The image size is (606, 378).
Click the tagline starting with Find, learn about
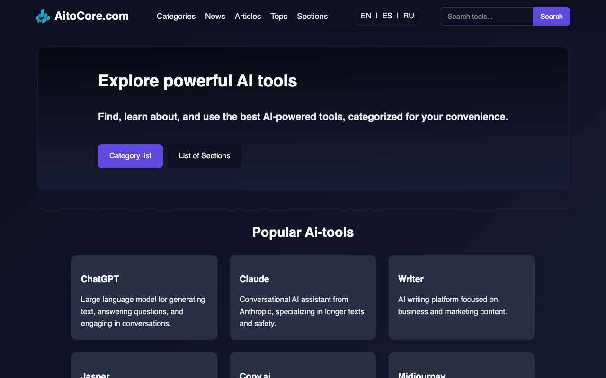303,117
